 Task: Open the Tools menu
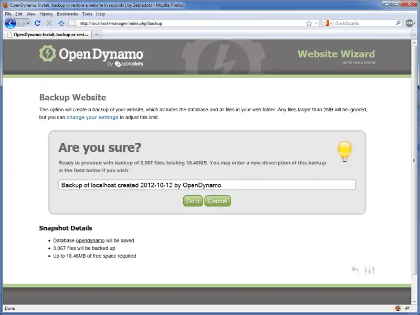tap(87, 14)
